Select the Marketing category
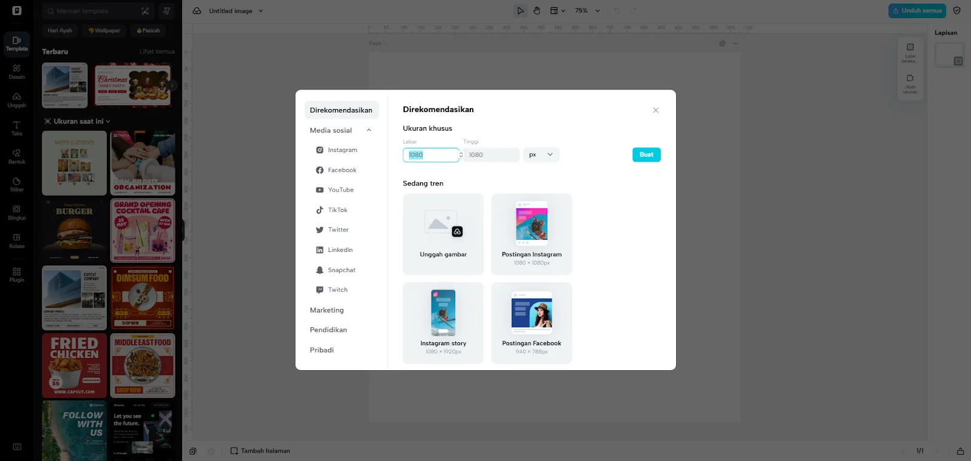The width and height of the screenshot is (971, 461). 326,310
